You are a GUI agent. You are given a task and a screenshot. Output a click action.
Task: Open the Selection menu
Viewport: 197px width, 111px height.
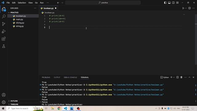tap(22, 3)
